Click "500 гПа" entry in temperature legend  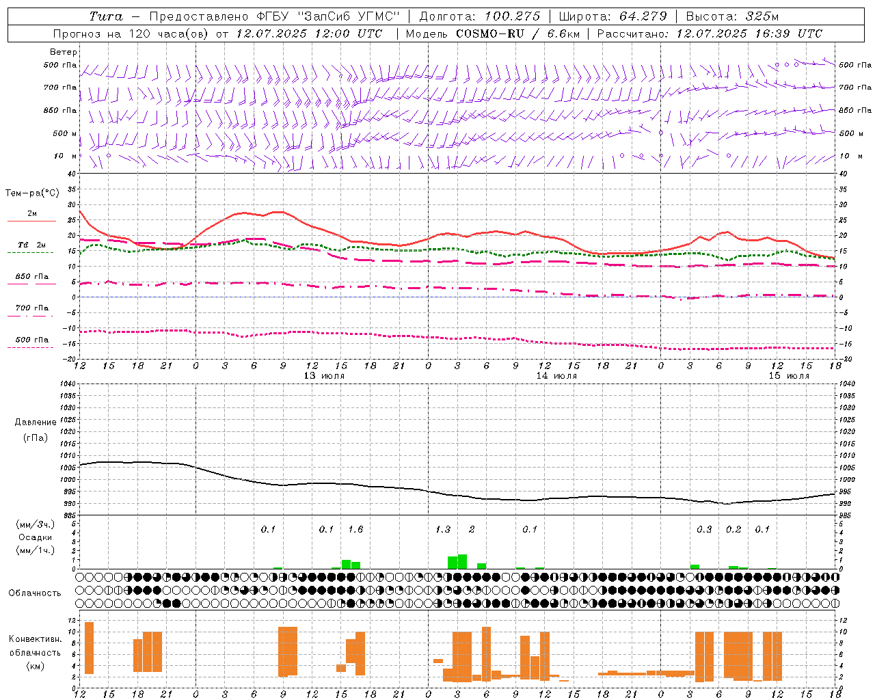pos(32,340)
